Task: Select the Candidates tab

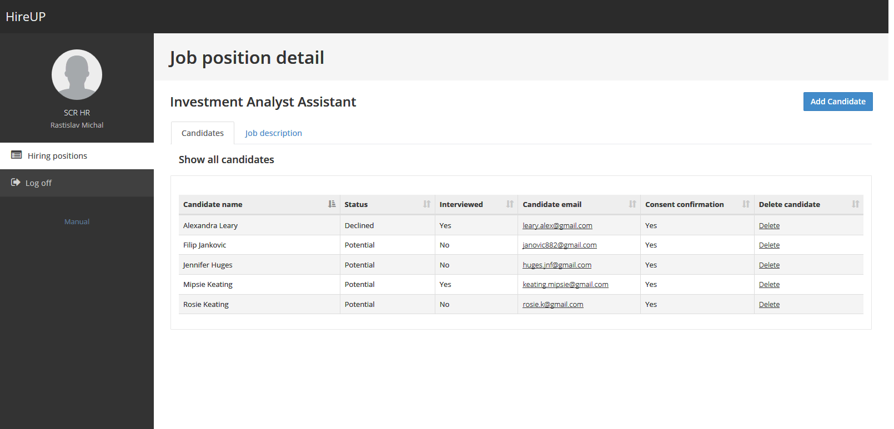Action: [x=203, y=133]
